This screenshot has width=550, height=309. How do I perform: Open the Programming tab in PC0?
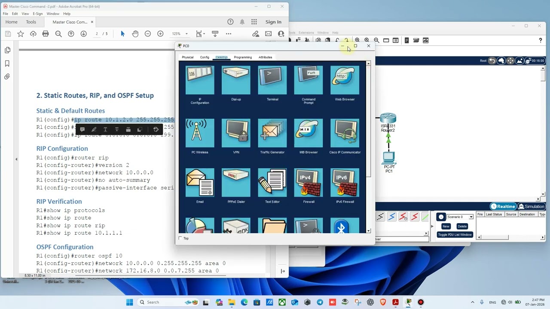click(243, 57)
